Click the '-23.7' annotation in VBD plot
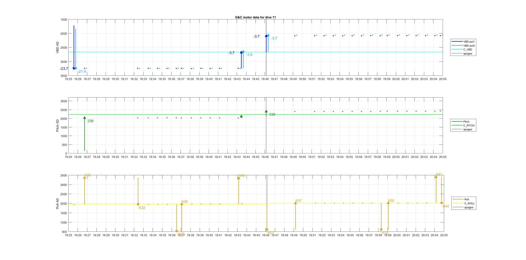The image size is (526, 260). tap(64, 69)
